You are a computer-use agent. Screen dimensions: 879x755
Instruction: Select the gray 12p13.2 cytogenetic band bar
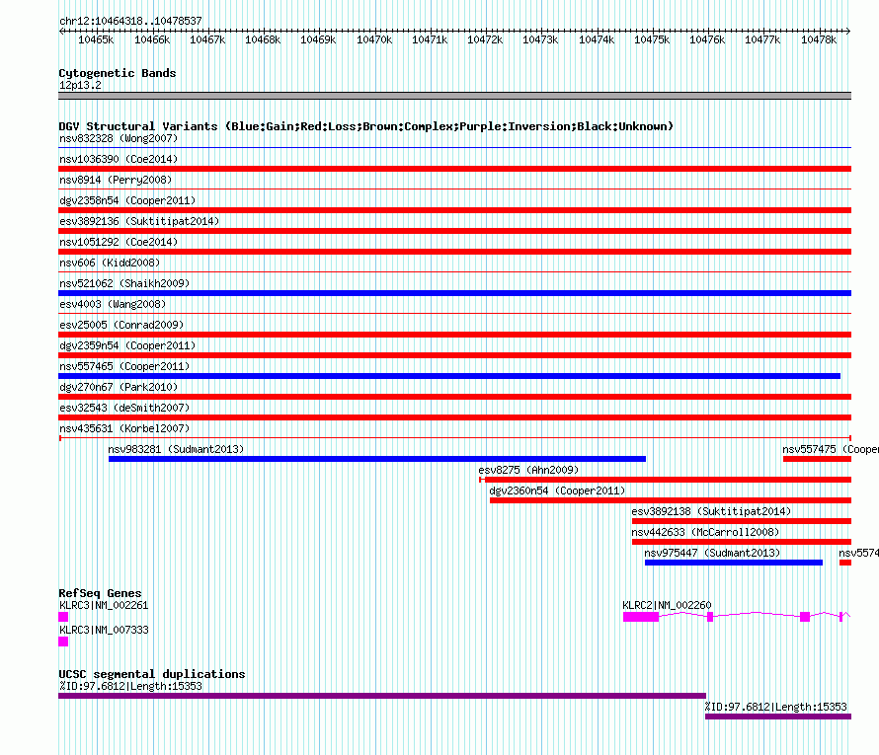(x=454, y=96)
